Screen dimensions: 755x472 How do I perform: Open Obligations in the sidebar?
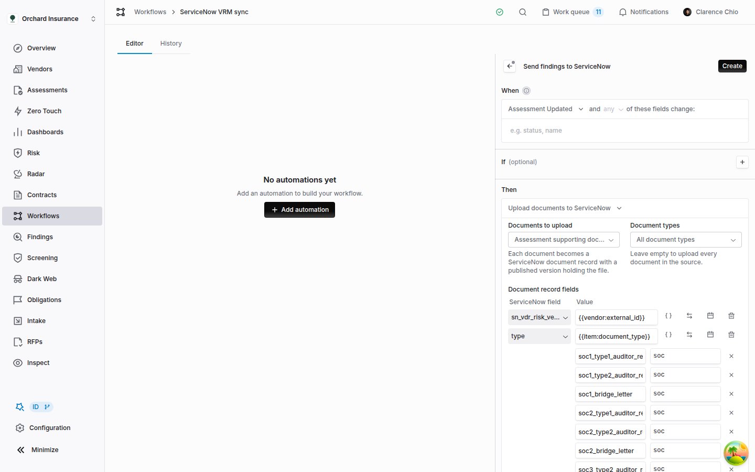pyautogui.click(x=52, y=300)
